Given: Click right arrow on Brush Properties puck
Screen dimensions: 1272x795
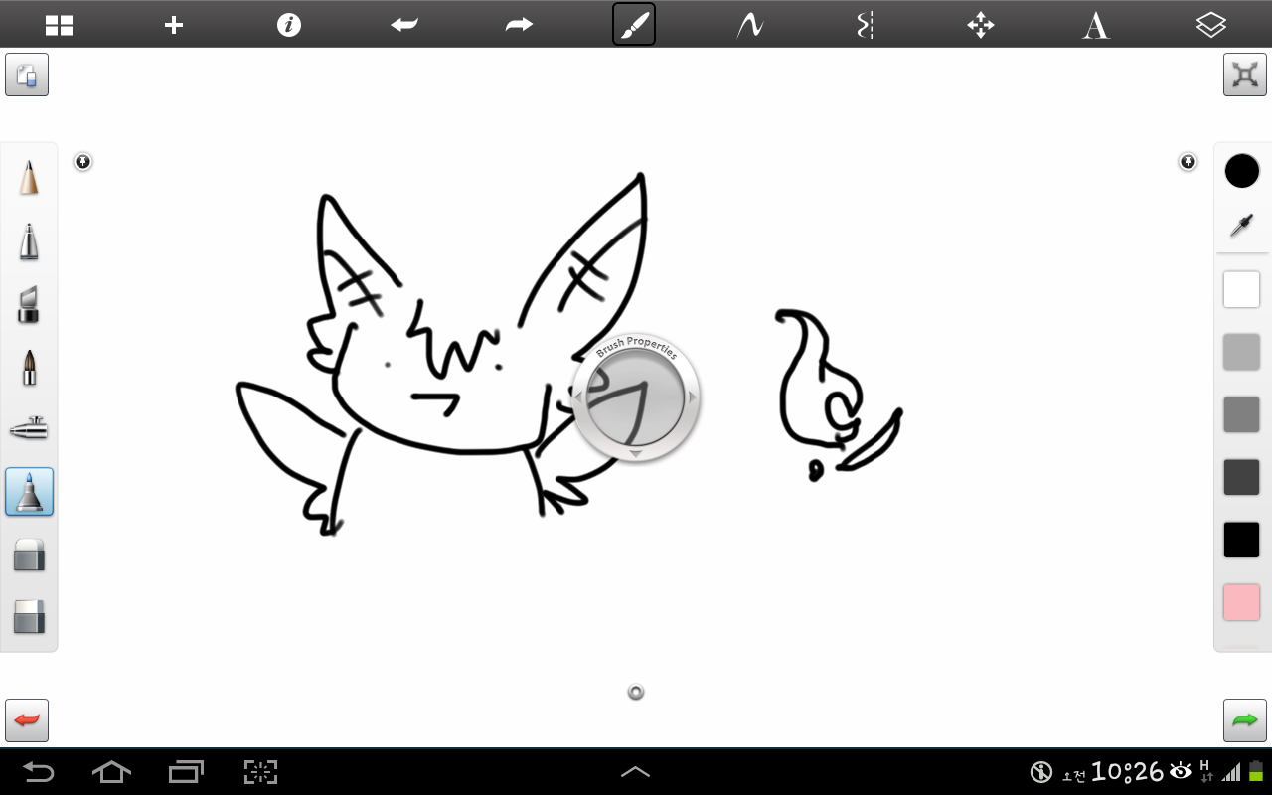Looking at the screenshot, I should pos(693,397).
